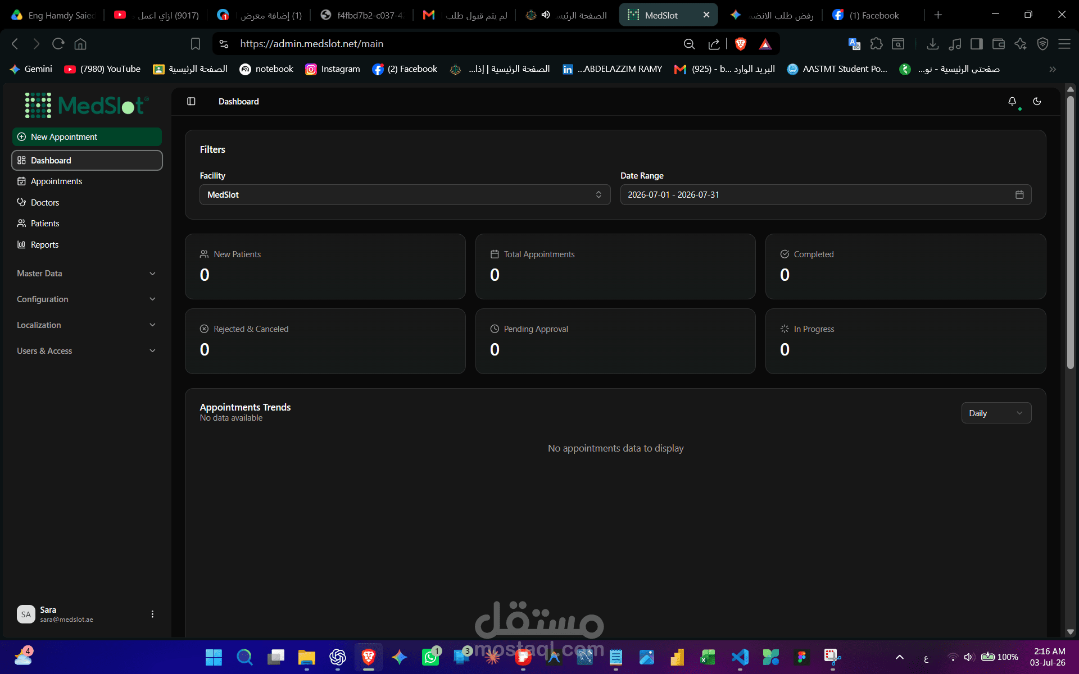Start a New Appointment
1079x674 pixels.
point(87,136)
